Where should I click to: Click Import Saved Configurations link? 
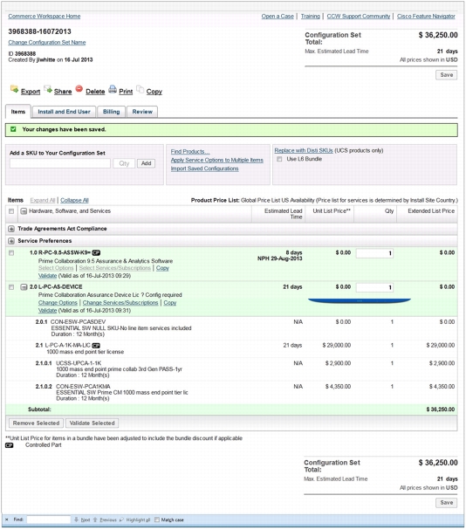click(204, 169)
